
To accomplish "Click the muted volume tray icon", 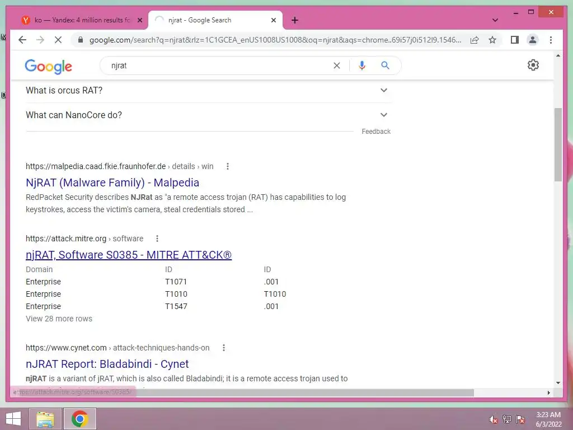I will 494,419.
